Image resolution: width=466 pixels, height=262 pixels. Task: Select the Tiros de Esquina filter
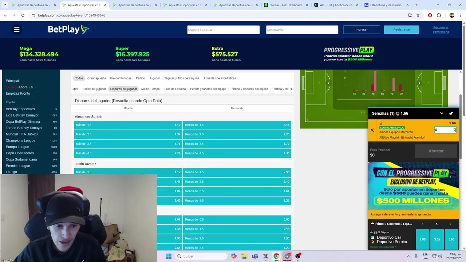(x=175, y=89)
